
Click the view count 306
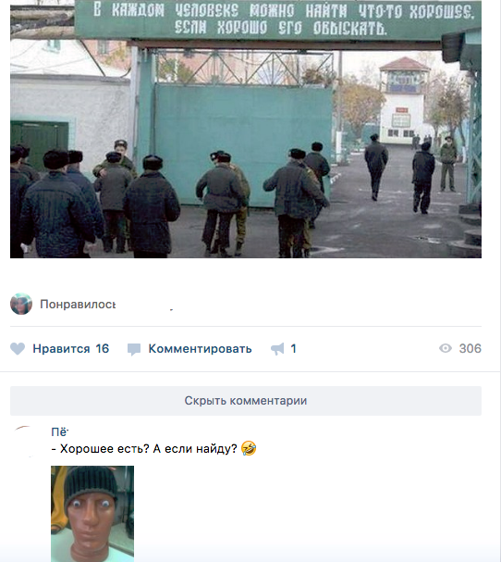(x=470, y=348)
